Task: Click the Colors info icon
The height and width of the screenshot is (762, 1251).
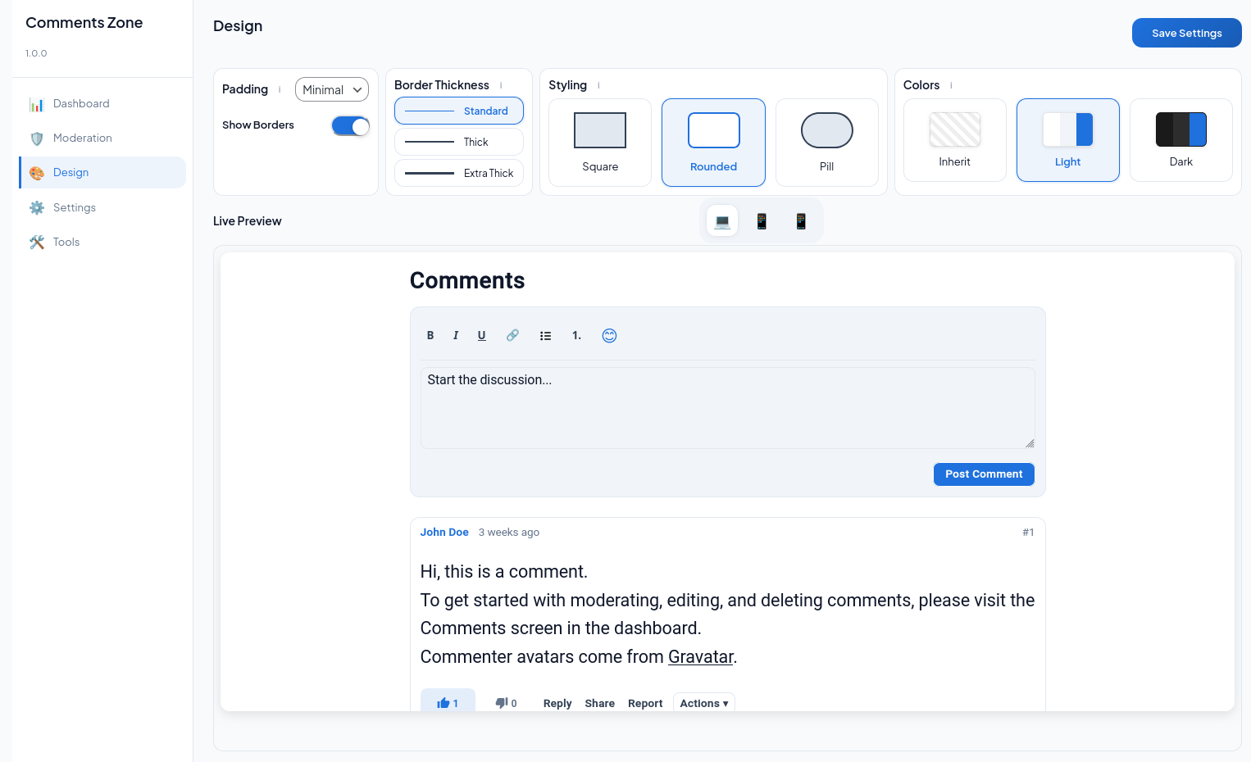Action: (951, 85)
